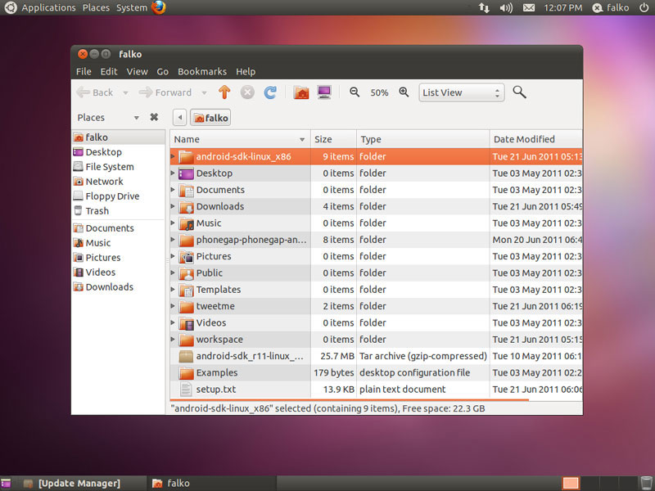Click the Up arrow toolbar icon

224,92
